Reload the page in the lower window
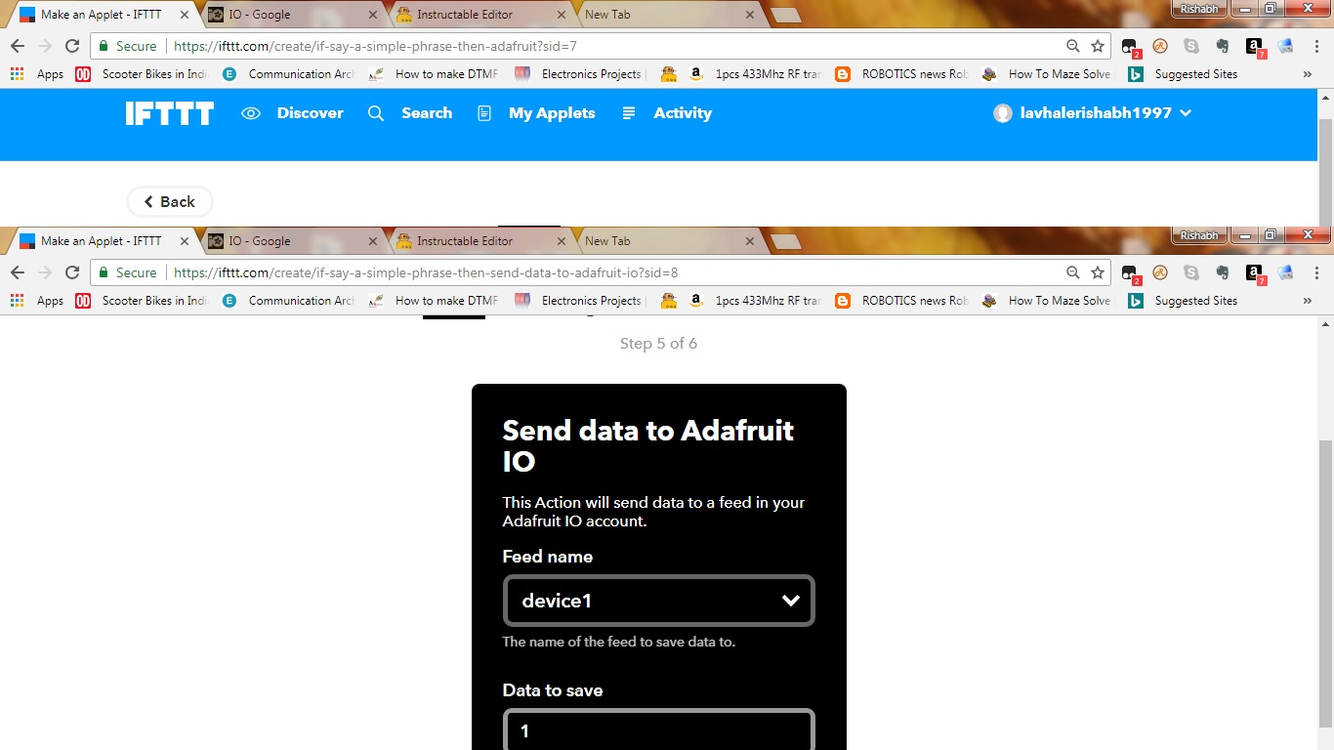The height and width of the screenshot is (750, 1334). coord(71,272)
